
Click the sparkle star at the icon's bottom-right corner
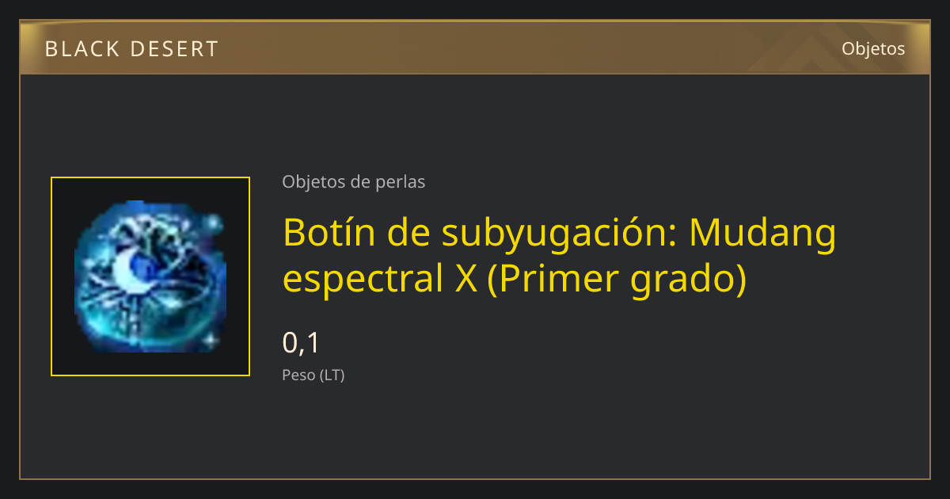pyautogui.click(x=211, y=341)
